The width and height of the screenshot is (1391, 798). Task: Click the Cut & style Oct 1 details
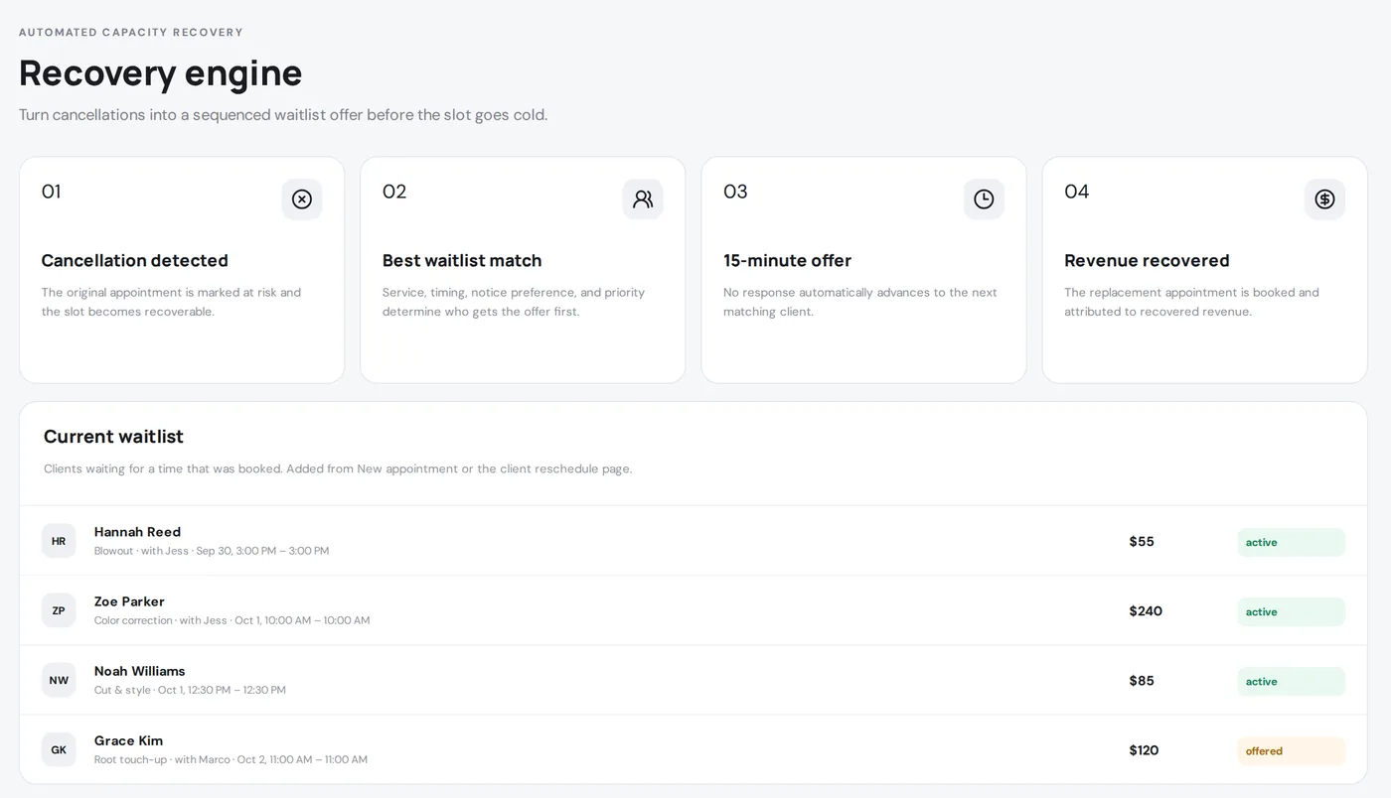point(190,690)
